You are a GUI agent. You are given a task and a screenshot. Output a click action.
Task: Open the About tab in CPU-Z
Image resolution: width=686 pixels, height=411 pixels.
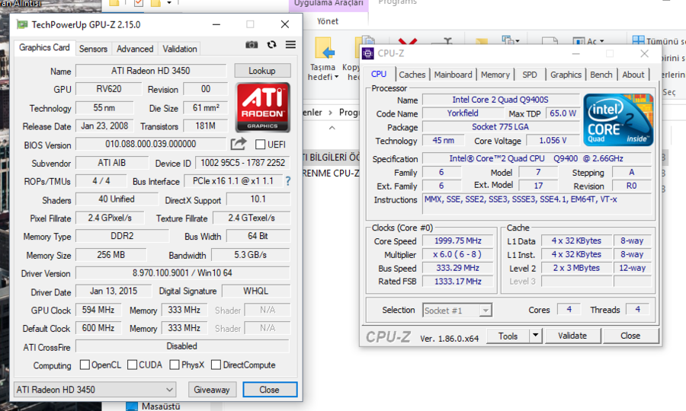[633, 75]
